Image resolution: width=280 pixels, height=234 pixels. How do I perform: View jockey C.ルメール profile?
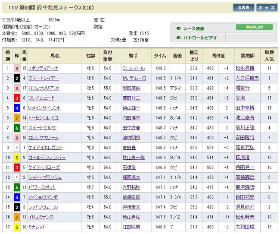134,68
